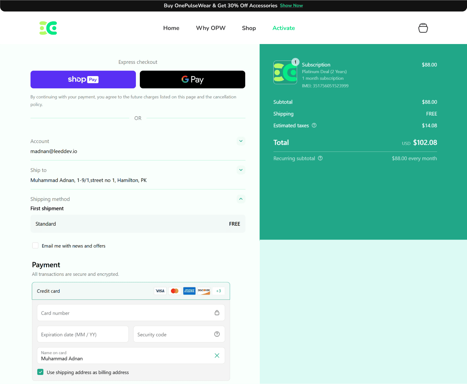Open the shopping cart icon
The width and height of the screenshot is (467, 384).
tap(423, 28)
